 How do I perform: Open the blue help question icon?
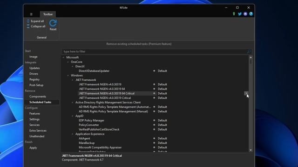251,14
